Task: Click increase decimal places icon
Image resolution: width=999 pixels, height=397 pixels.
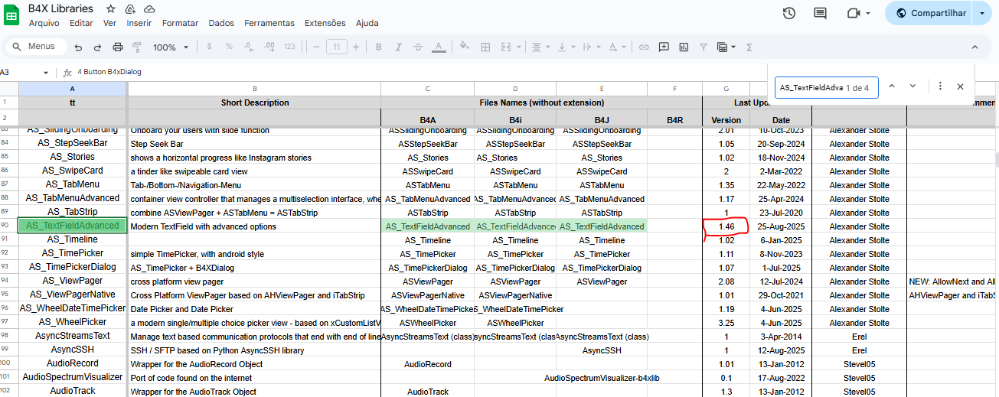Action: tap(269, 47)
